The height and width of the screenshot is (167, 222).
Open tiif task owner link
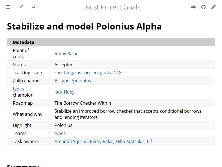[149, 141]
